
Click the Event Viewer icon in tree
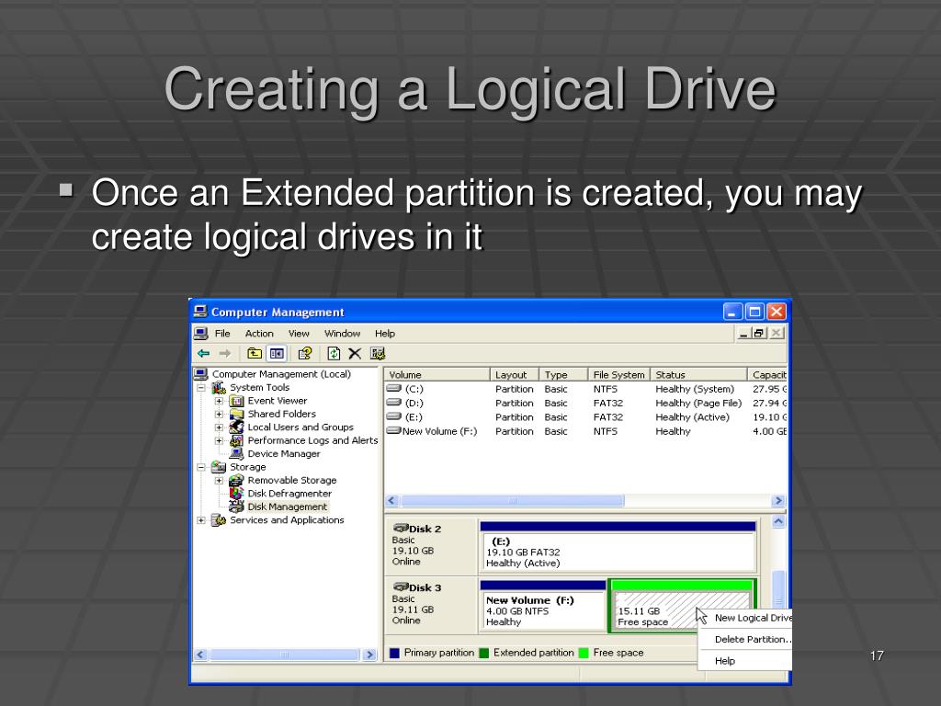[236, 401]
